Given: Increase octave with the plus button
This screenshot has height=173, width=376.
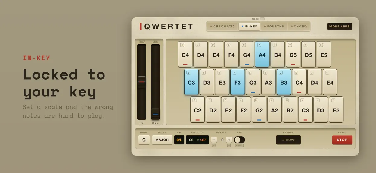Looking at the screenshot, I should coord(229,140).
